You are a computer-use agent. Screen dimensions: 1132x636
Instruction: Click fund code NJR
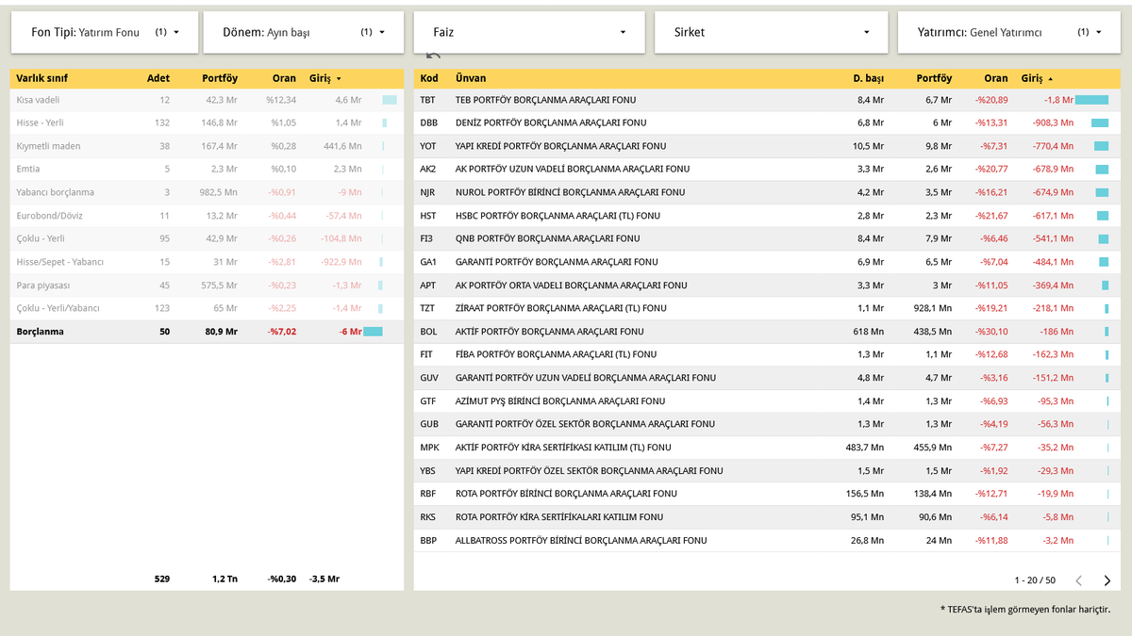coord(428,192)
